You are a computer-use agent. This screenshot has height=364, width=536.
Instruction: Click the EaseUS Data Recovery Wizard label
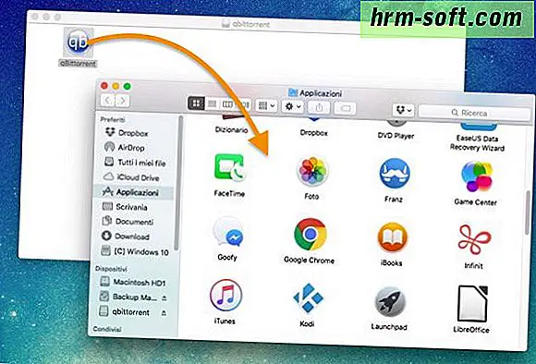click(x=477, y=143)
